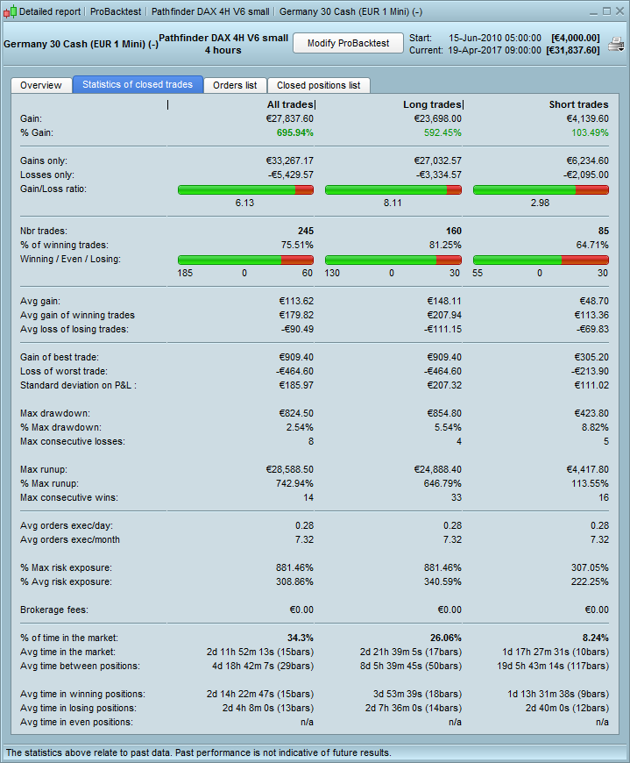Switch to Orders list tab
Image resolution: width=630 pixels, height=763 pixels.
tap(235, 85)
